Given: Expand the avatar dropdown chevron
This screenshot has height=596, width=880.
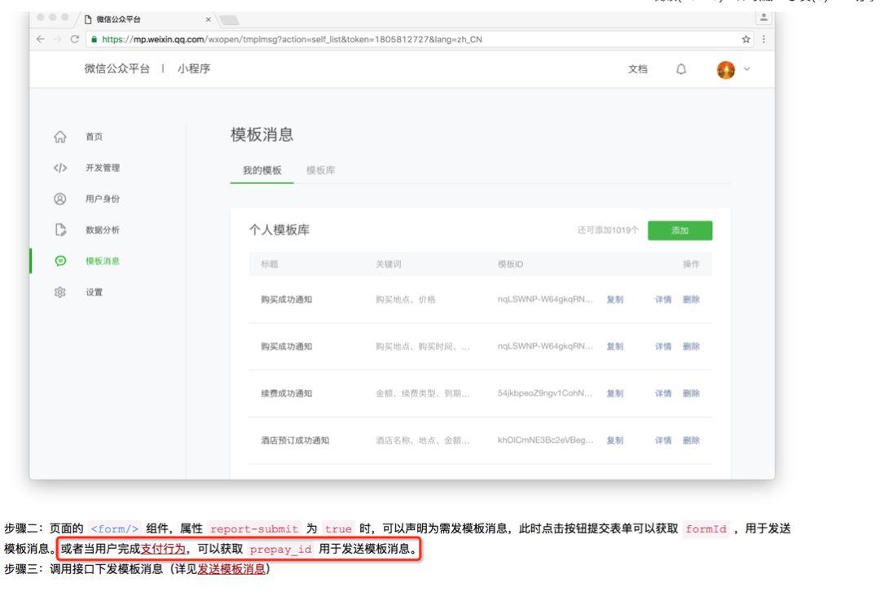Looking at the screenshot, I should point(747,69).
